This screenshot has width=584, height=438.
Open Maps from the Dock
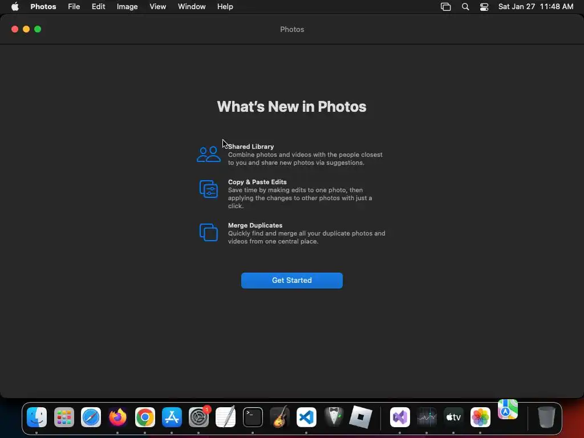point(508,409)
